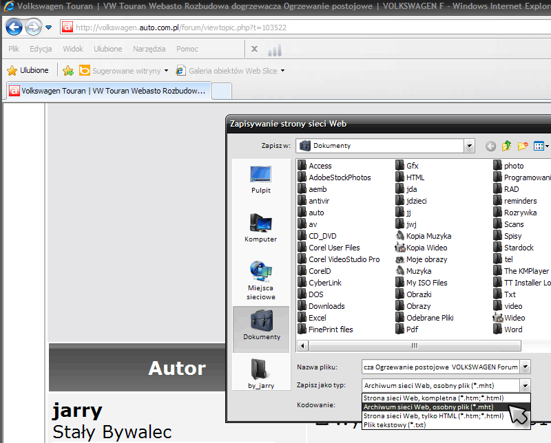The width and height of the screenshot is (551, 443).
Task: Click the horizontal scrollbar thumb in file list
Action: (x=415, y=346)
